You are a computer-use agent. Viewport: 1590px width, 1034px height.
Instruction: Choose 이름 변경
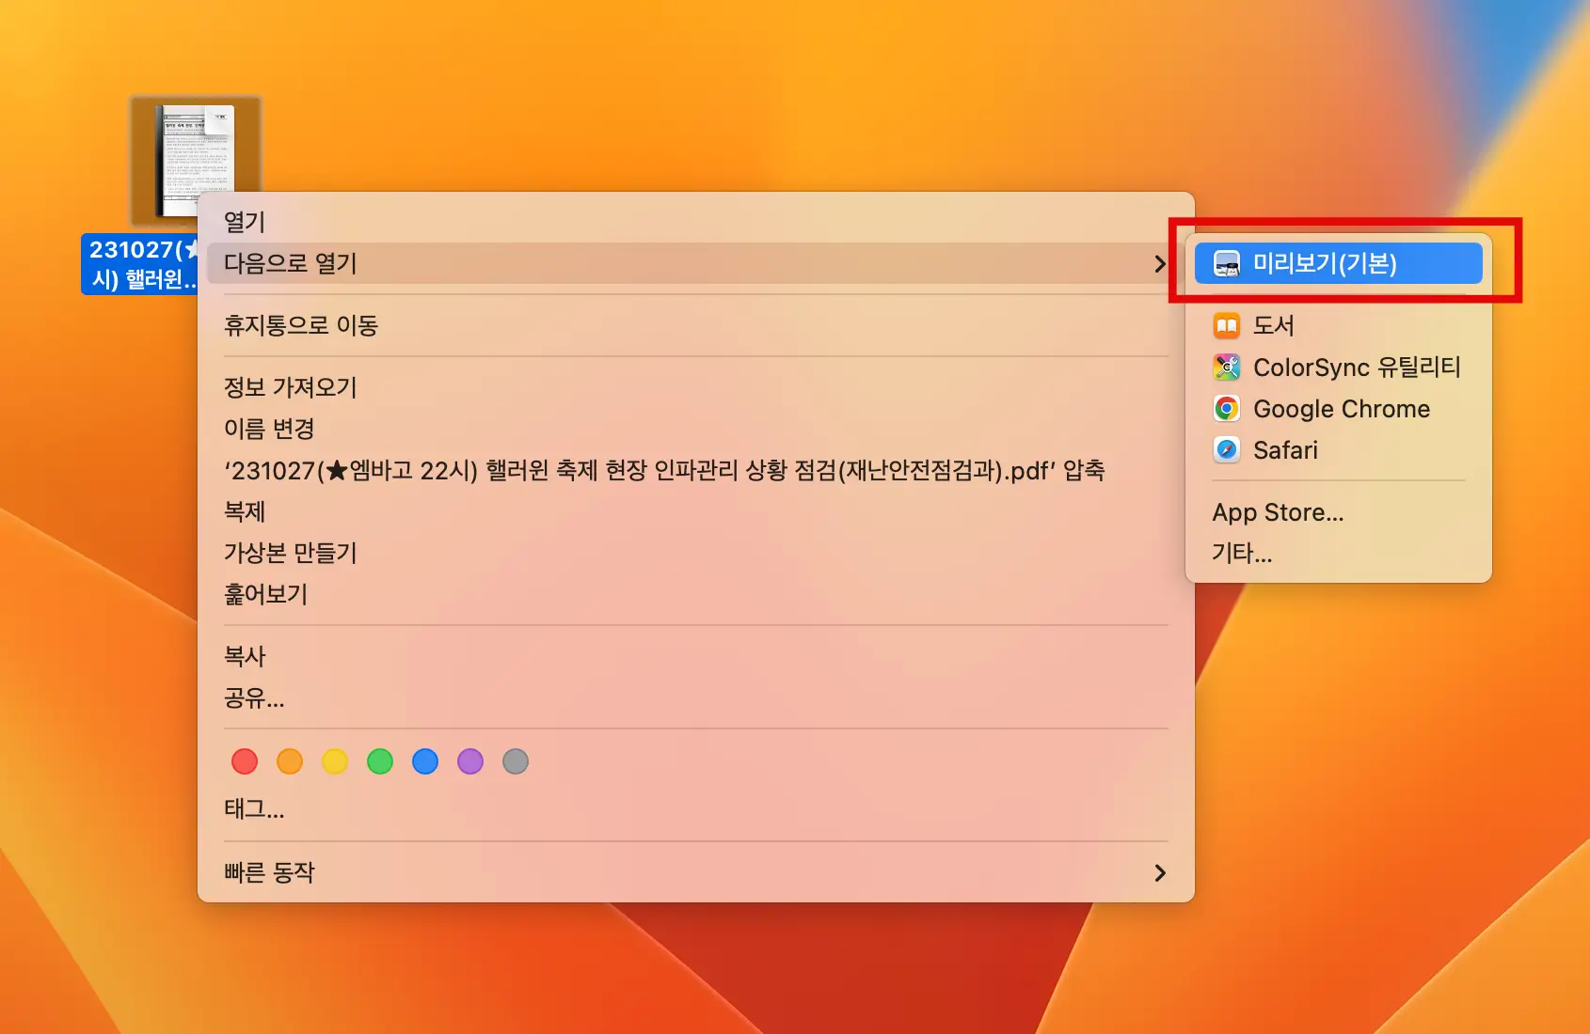[696, 429]
